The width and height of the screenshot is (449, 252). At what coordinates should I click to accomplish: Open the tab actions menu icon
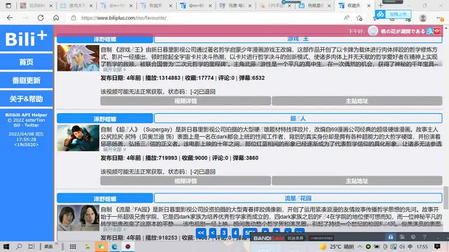coord(8,6)
